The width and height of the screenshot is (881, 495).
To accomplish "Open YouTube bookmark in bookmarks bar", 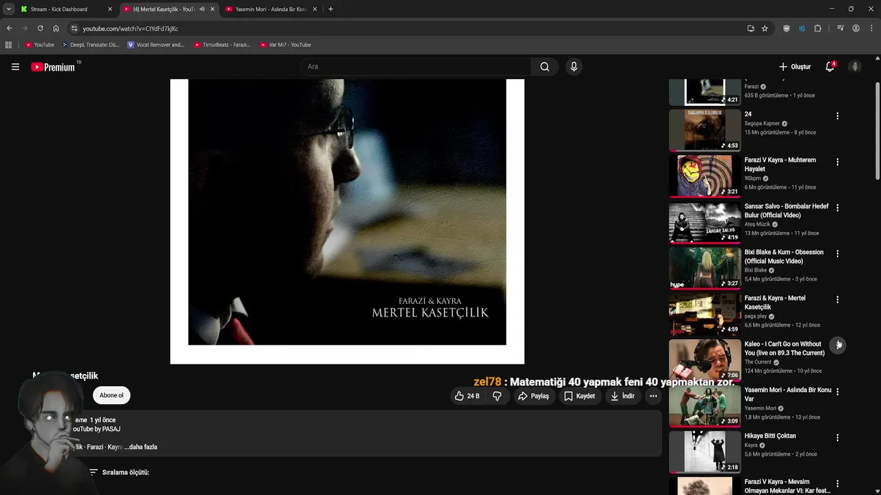I will tap(39, 45).
